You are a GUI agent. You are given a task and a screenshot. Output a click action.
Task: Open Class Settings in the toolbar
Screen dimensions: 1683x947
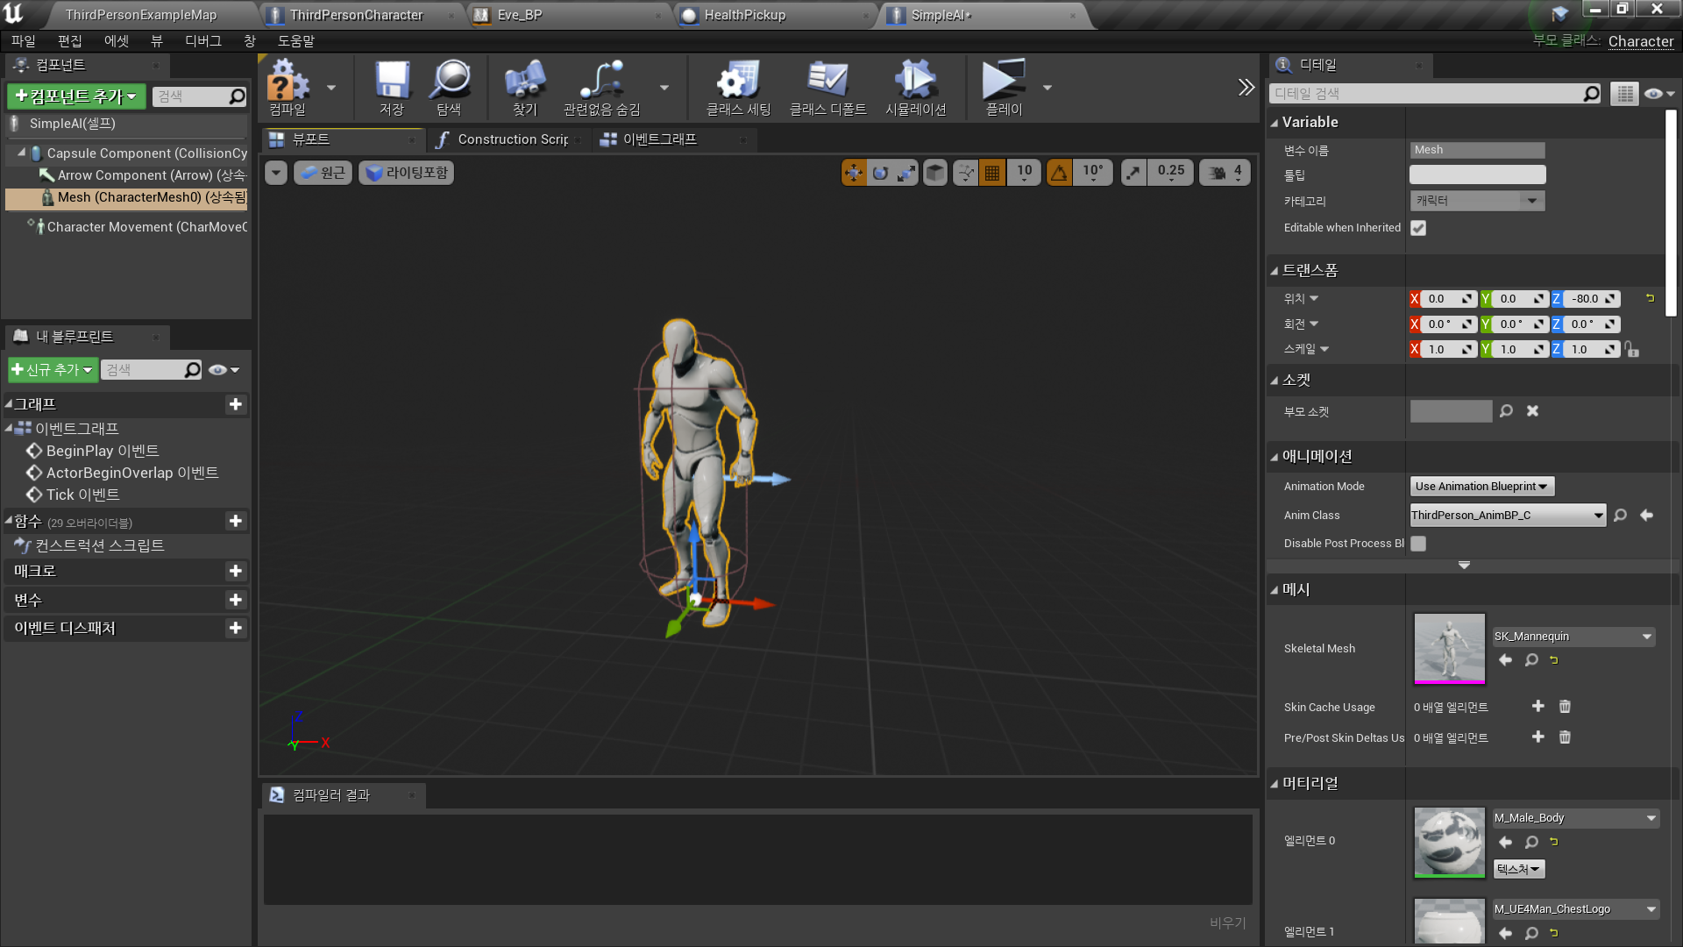pos(738,86)
